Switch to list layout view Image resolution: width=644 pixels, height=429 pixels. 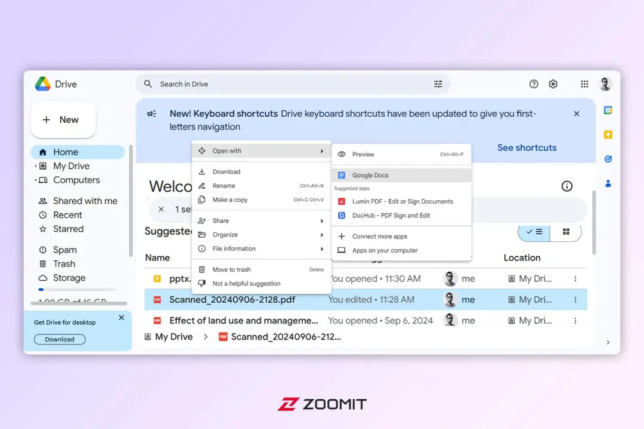coord(534,232)
